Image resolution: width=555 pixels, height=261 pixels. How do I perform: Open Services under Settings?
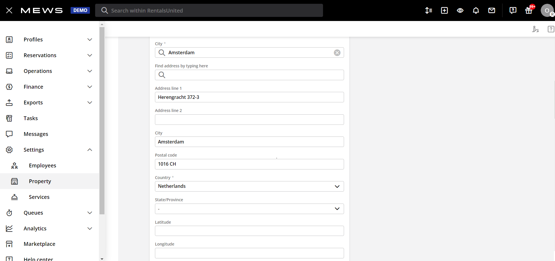tap(39, 197)
